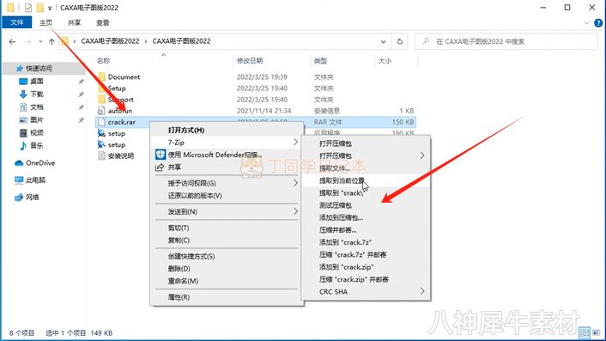Image resolution: width=606 pixels, height=341 pixels.
Task: Choose 删除(D) in context menu
Action: (227, 269)
